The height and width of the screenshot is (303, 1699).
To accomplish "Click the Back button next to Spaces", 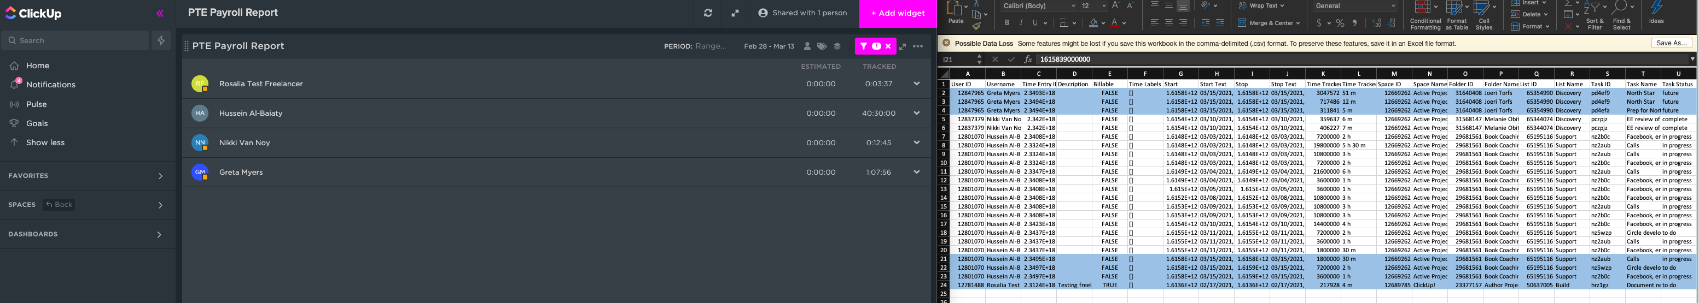I will tap(60, 205).
